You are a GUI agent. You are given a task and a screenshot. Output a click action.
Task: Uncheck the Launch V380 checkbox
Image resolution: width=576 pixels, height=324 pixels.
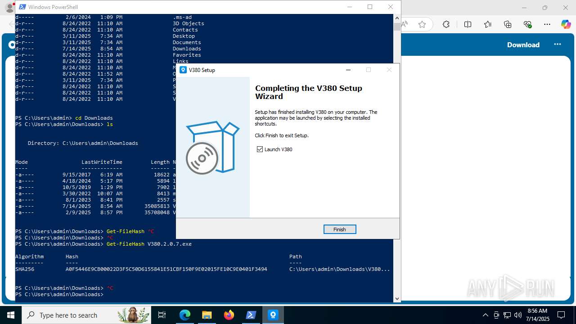tap(260, 149)
